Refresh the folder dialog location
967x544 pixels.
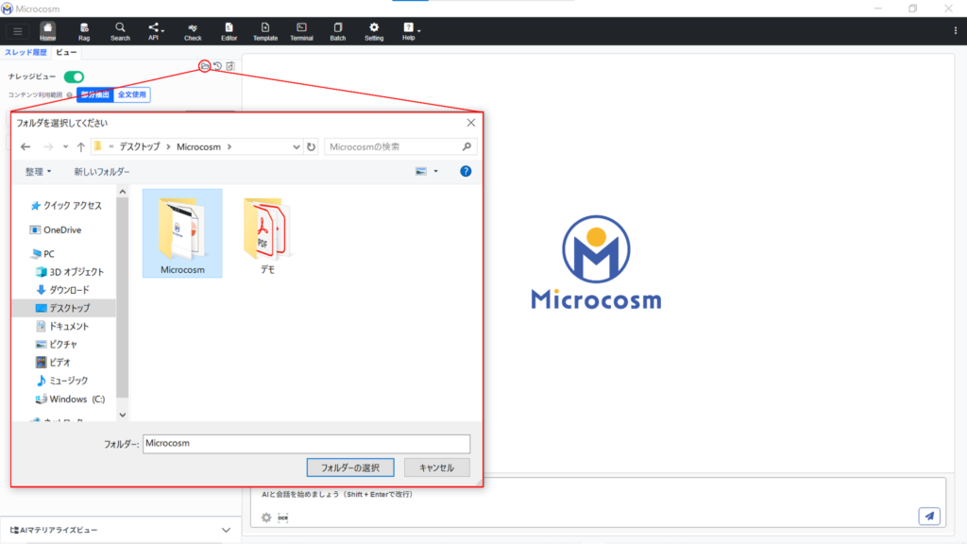click(x=311, y=146)
